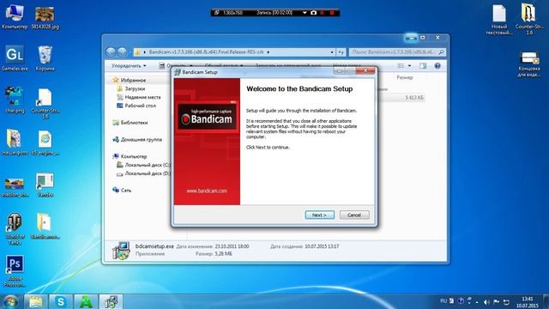Stop recording with the red stop button

tap(332, 13)
